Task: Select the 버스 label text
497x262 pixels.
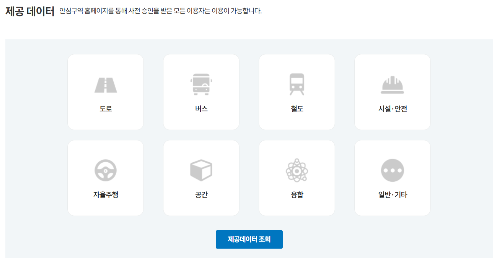Action: pyautogui.click(x=201, y=109)
